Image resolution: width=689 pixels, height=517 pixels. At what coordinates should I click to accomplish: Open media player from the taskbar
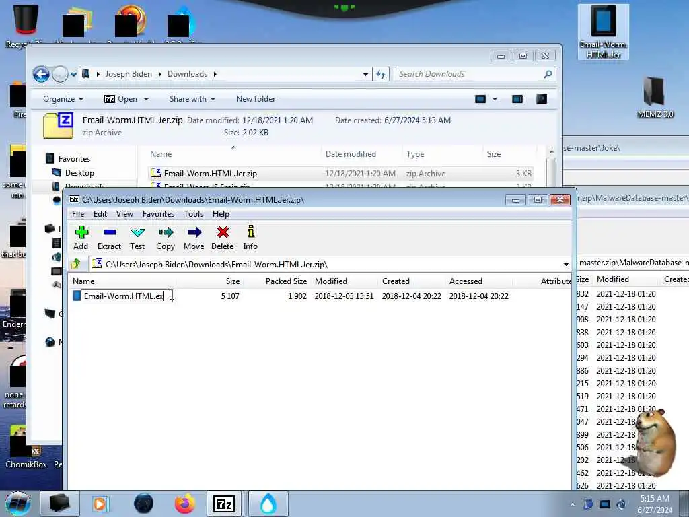[x=100, y=504]
